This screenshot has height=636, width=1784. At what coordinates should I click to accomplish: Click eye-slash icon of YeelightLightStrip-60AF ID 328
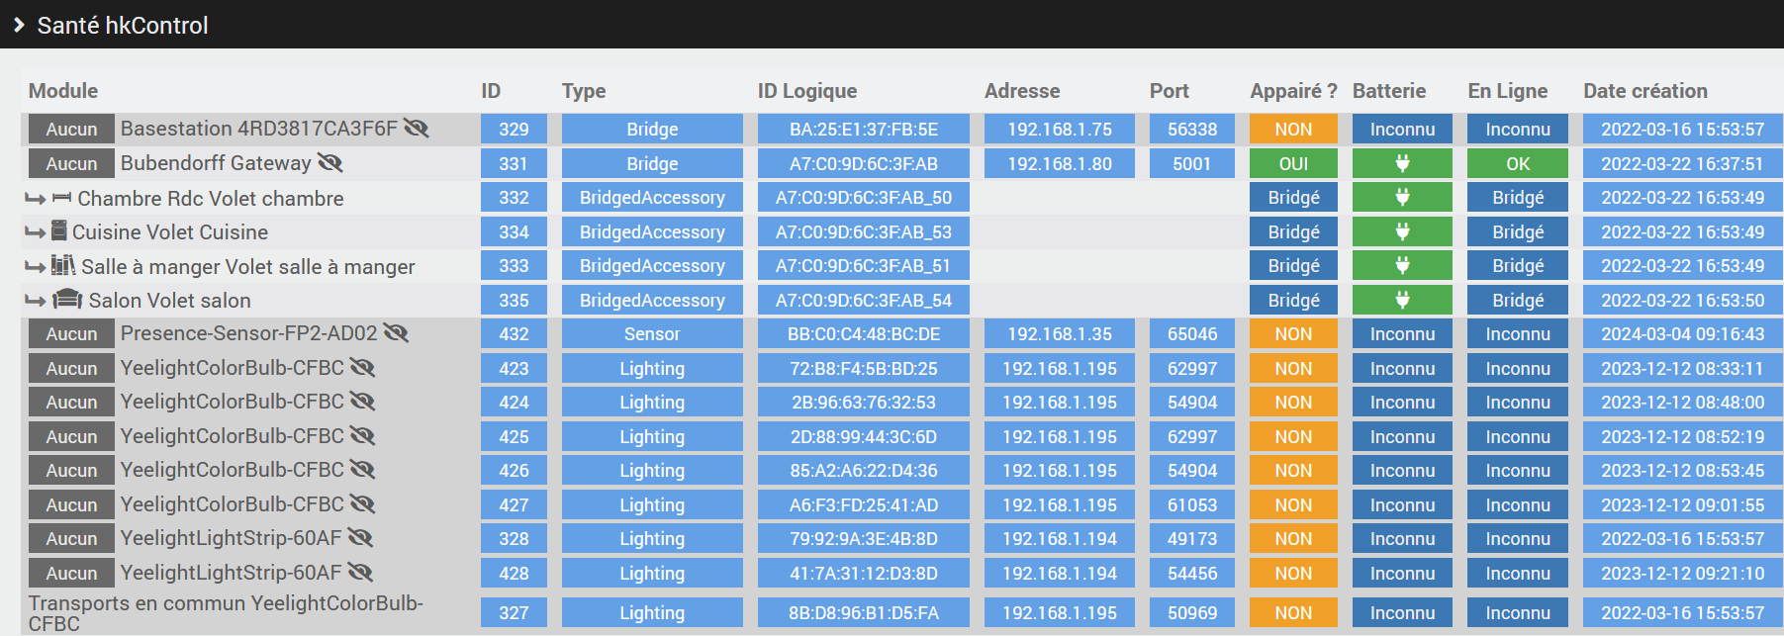point(360,538)
